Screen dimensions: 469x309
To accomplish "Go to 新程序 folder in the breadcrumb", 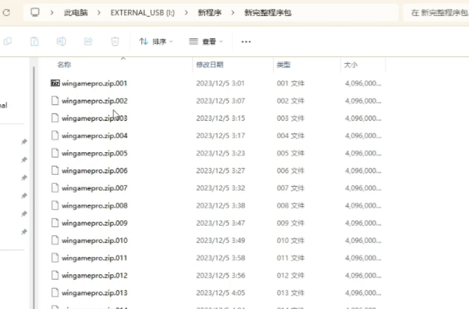I will pos(209,12).
